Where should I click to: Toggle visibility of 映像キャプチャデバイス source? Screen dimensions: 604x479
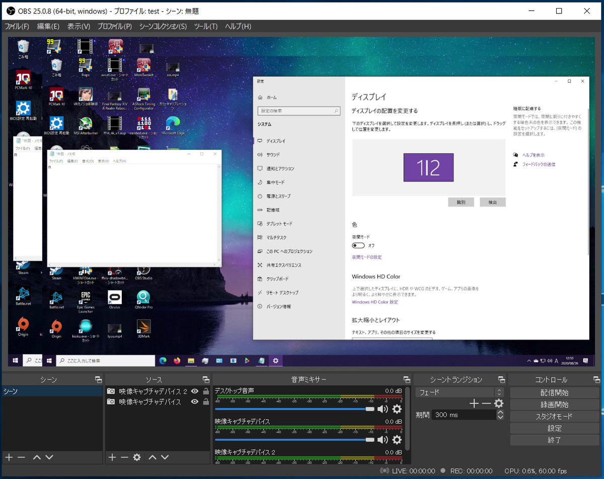(195, 402)
